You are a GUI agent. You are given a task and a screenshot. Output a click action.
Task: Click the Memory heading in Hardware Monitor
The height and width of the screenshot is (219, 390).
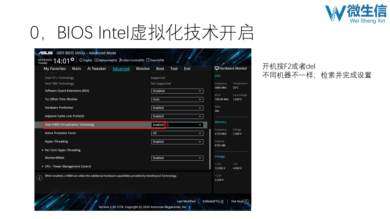pyautogui.click(x=221, y=122)
